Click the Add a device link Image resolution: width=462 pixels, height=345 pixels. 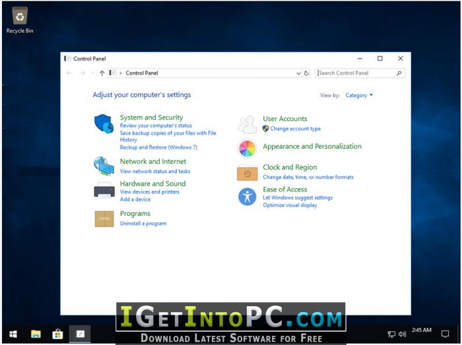pyautogui.click(x=135, y=199)
